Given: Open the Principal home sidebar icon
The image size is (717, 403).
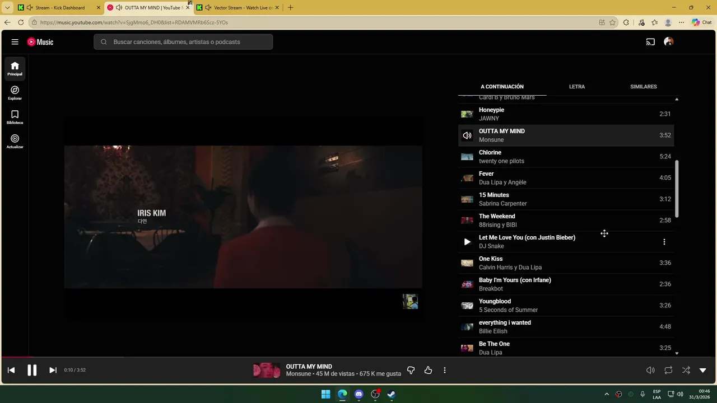Looking at the screenshot, I should point(15,69).
